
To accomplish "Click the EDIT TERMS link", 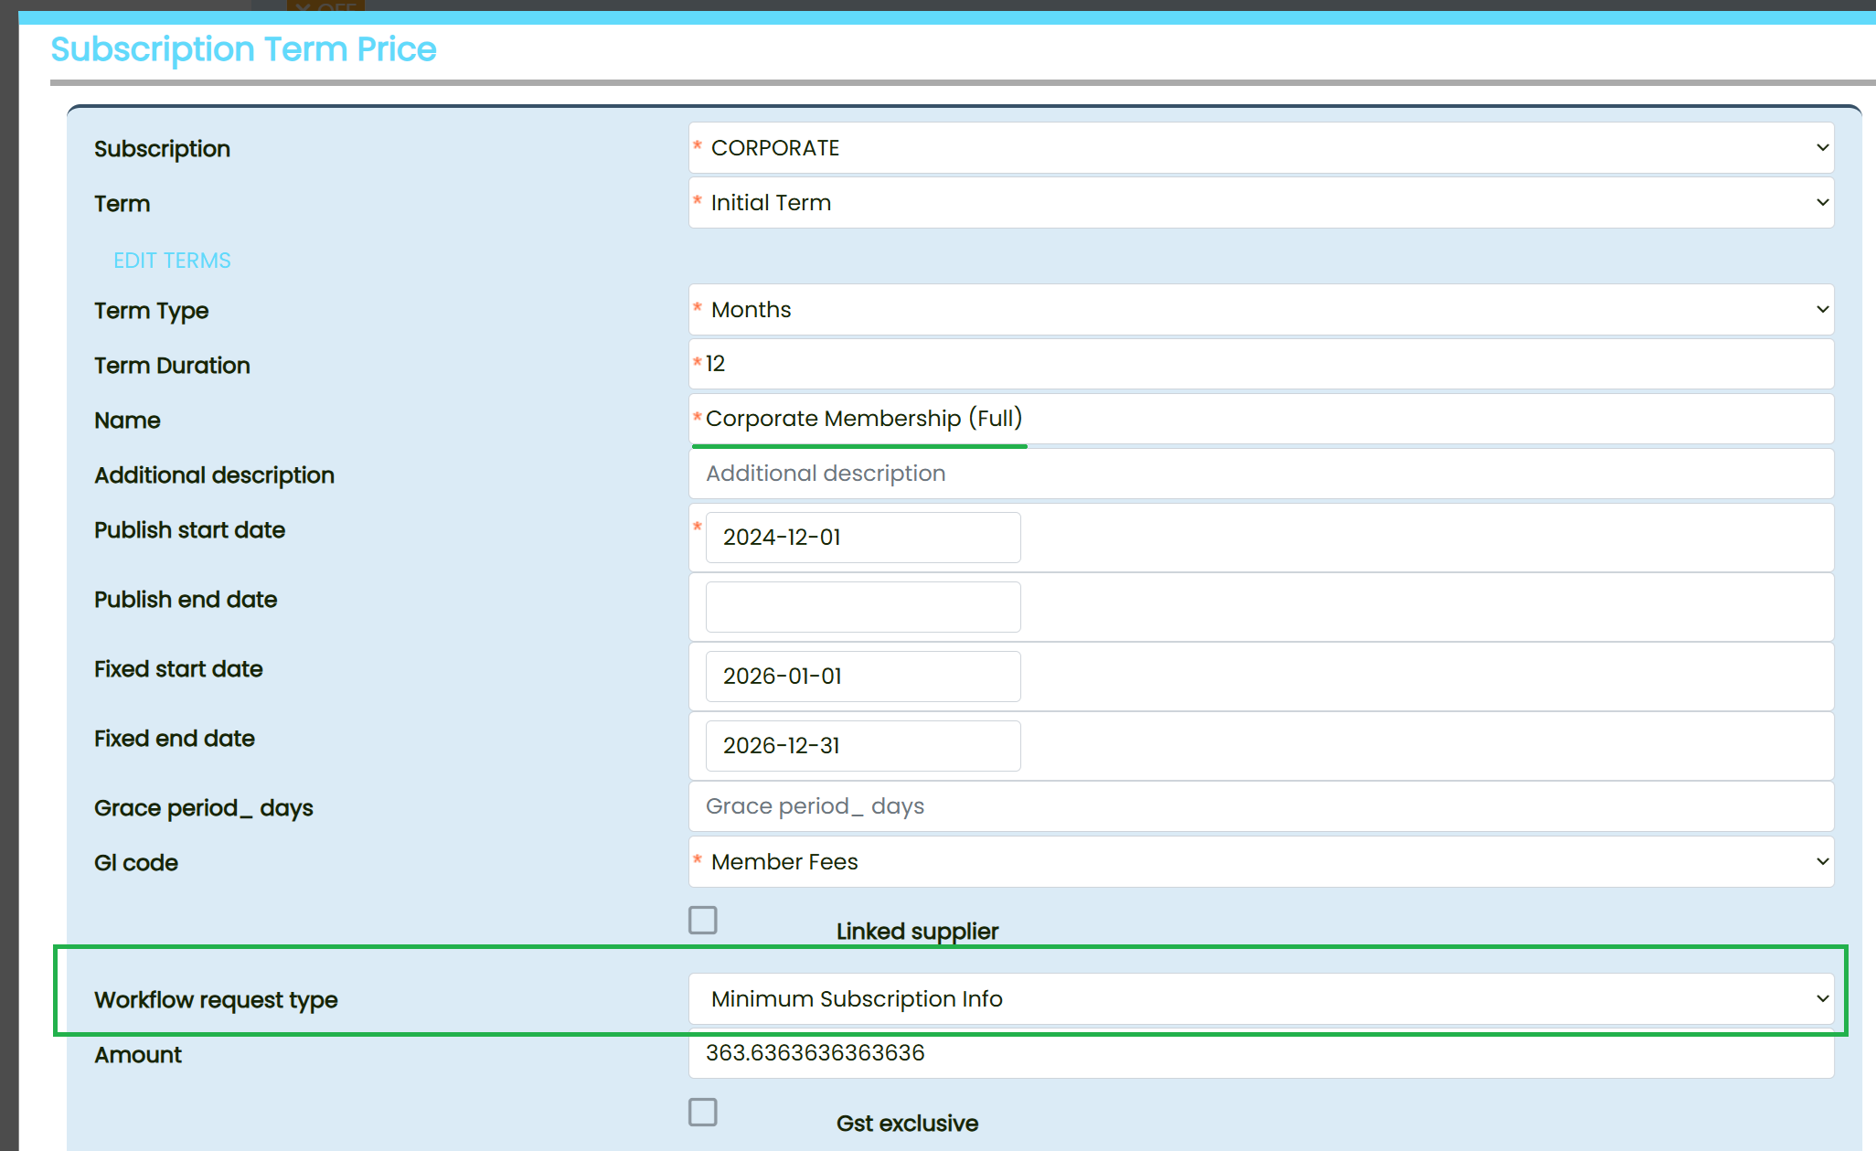I will pos(172,261).
